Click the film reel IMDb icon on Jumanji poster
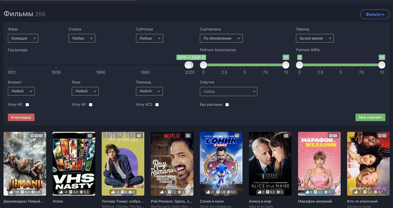Screen dimensions: 393x208 (33, 192)
